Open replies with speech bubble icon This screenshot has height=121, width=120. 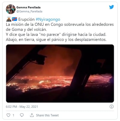(x=22, y=115)
